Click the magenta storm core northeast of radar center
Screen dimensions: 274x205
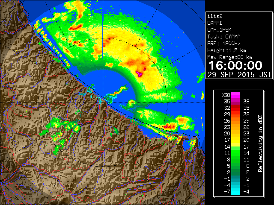pyautogui.click(x=139, y=74)
